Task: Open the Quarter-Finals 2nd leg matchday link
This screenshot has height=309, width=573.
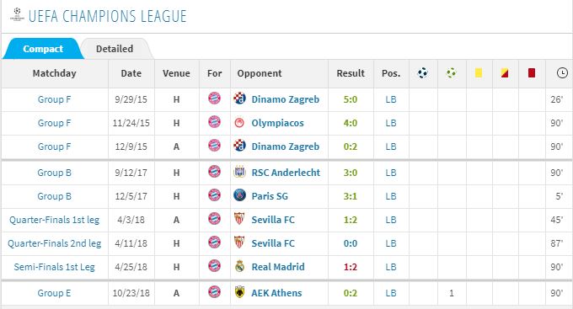Action: click(x=55, y=243)
